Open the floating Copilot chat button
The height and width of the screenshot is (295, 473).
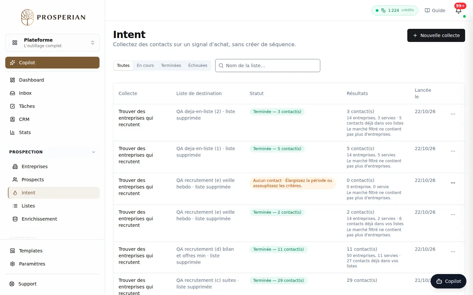(x=448, y=281)
